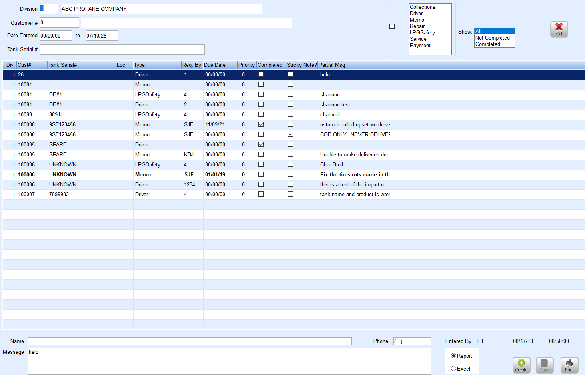Check Completed on the charbroil row

[261, 114]
